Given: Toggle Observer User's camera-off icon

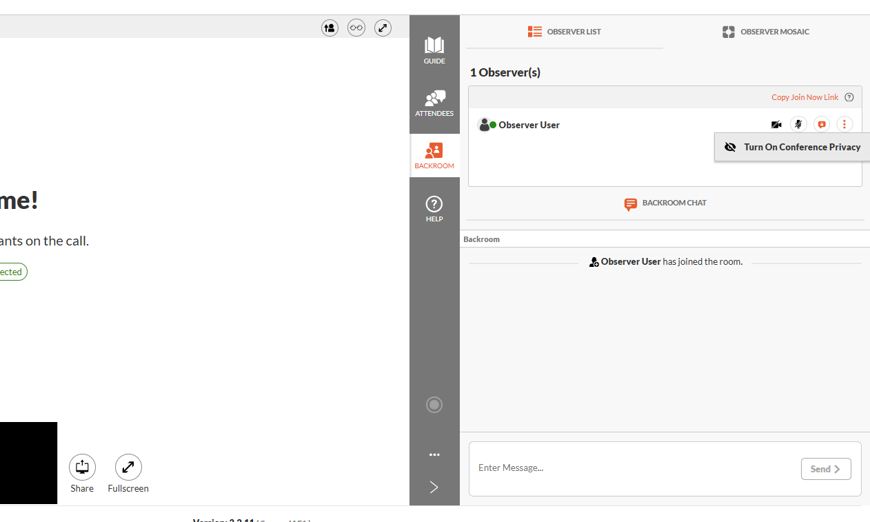Looking at the screenshot, I should coord(776,125).
